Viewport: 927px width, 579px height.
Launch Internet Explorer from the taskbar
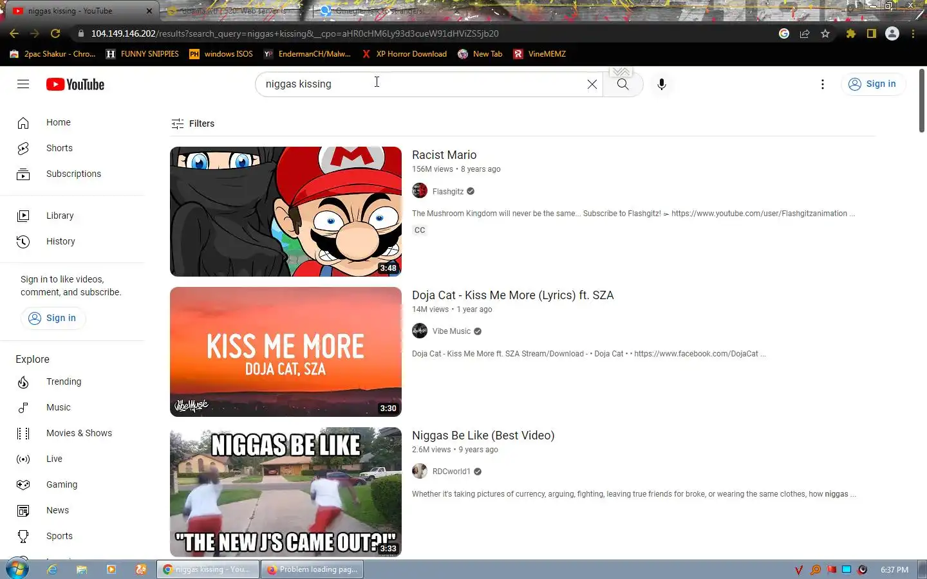coord(52,569)
